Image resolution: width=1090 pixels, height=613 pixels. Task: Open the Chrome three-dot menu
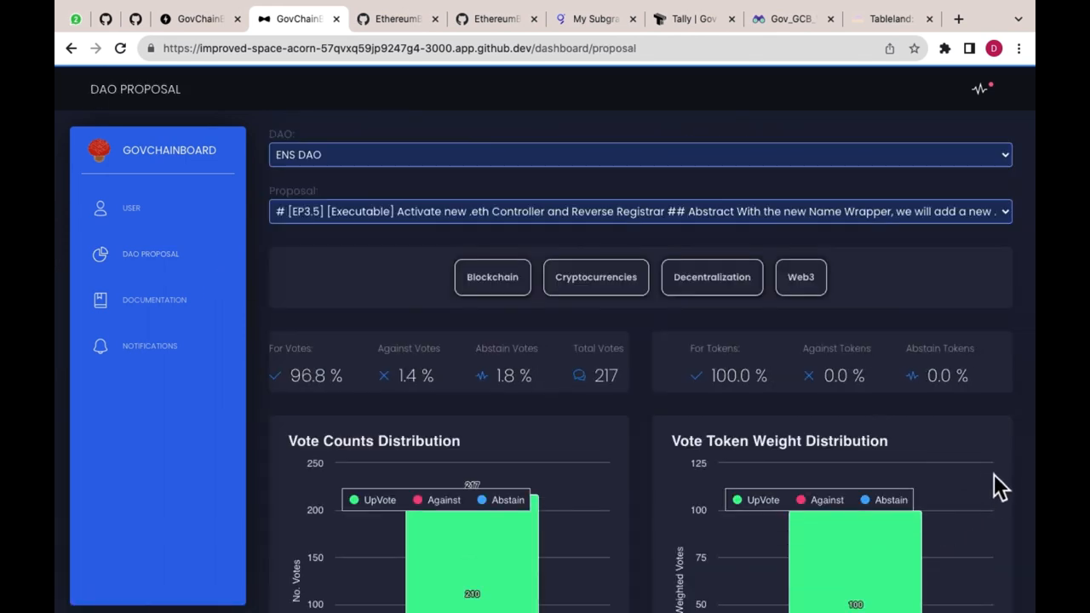pyautogui.click(x=1018, y=49)
